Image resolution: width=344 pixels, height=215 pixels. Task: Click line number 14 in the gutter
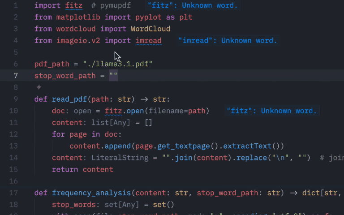13,158
